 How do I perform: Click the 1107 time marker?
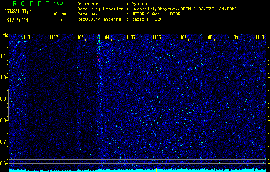pos(182,37)
